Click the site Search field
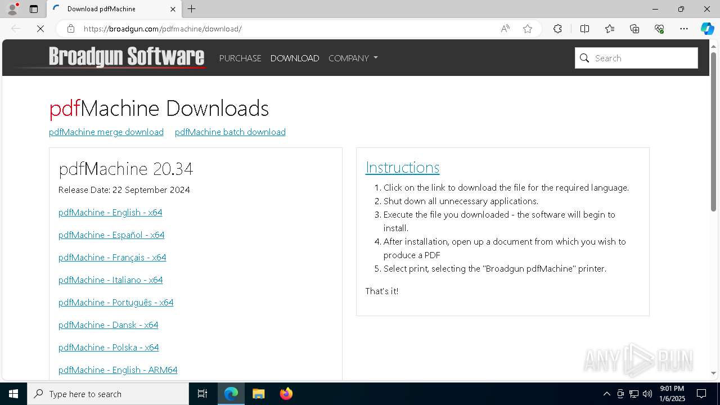 (636, 58)
